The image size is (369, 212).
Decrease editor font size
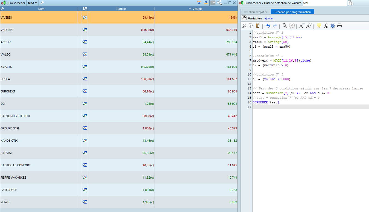302,26
